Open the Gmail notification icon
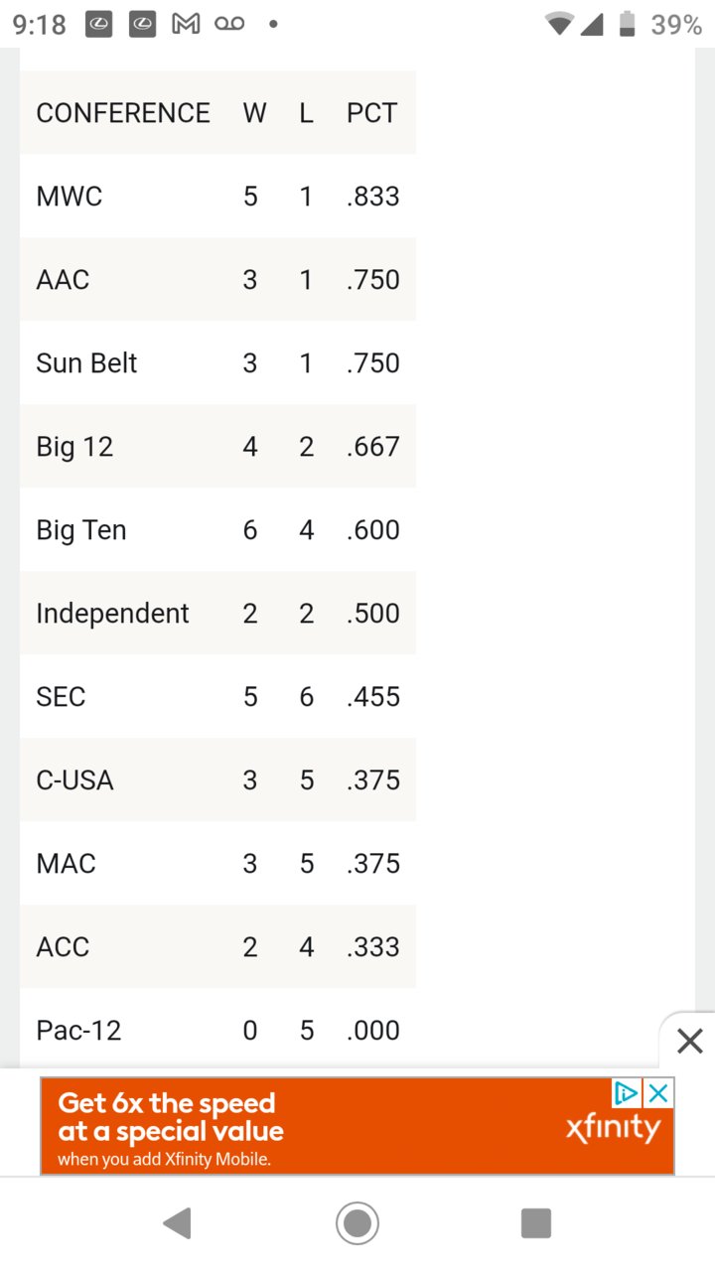The height and width of the screenshot is (1271, 715). (186, 25)
